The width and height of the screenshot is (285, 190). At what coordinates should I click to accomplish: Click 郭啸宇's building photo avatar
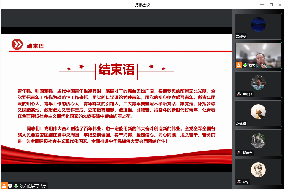258,141
